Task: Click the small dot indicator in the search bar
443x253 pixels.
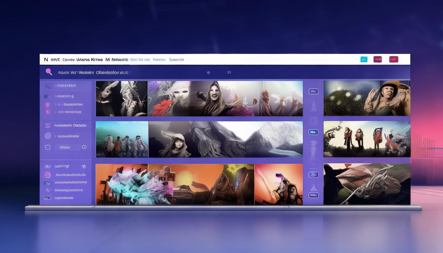Action: pyautogui.click(x=208, y=72)
